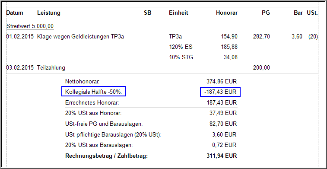This screenshot has width=327, height=169.
Task: Select the Nettohonorar 374,86 EUR value
Action: coord(221,81)
